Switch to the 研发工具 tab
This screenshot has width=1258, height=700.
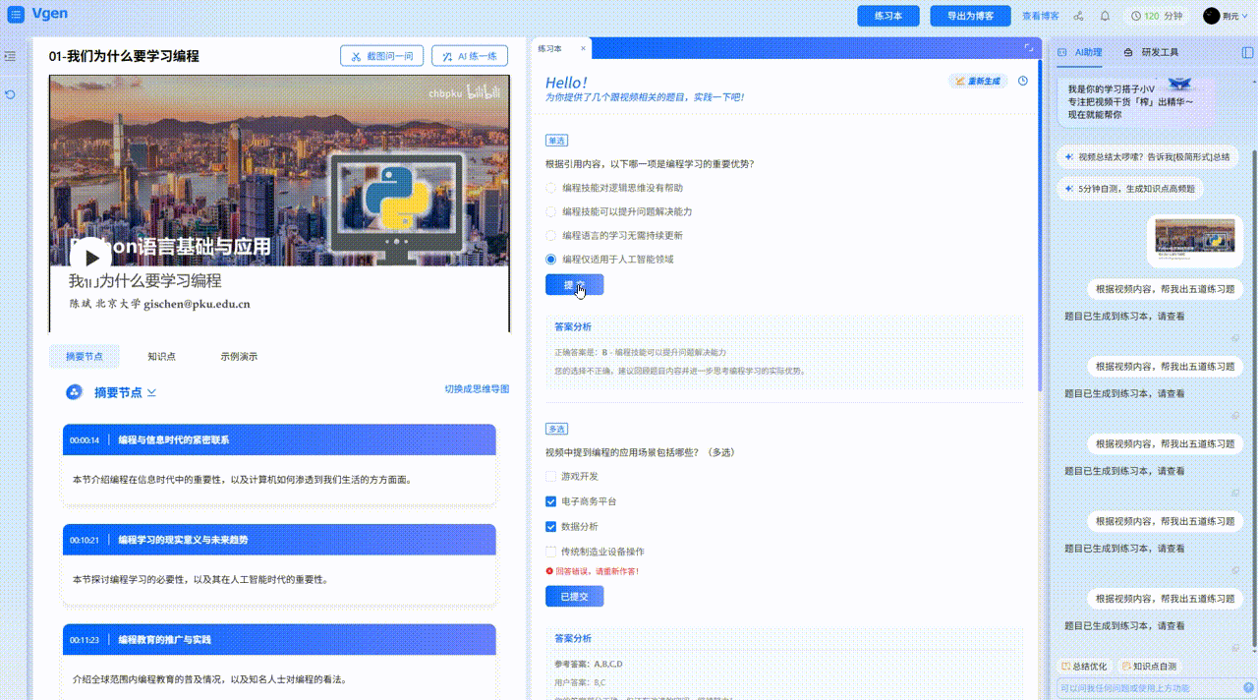(1151, 52)
